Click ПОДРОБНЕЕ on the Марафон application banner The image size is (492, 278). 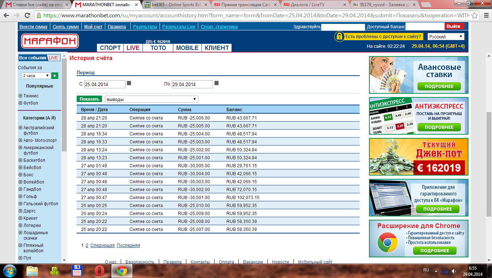pos(437,209)
